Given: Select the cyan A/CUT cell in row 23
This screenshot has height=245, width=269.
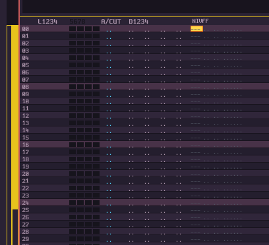Looking at the screenshot, I should click(x=109, y=198).
